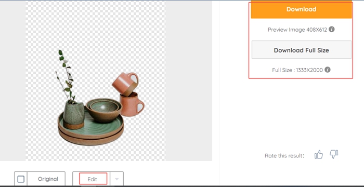364x187 pixels.
Task: Click the lower upright pink mug
Action: point(132,104)
